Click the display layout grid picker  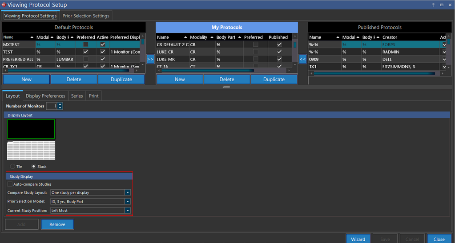pos(31,151)
